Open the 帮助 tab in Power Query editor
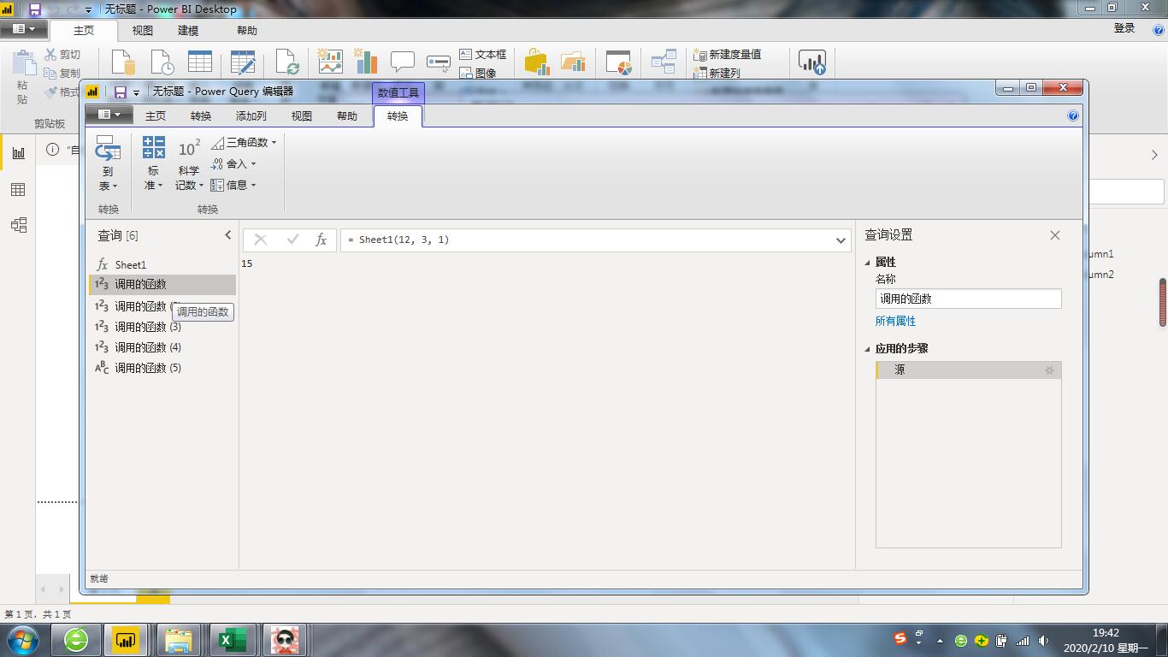The width and height of the screenshot is (1168, 657). pos(347,116)
